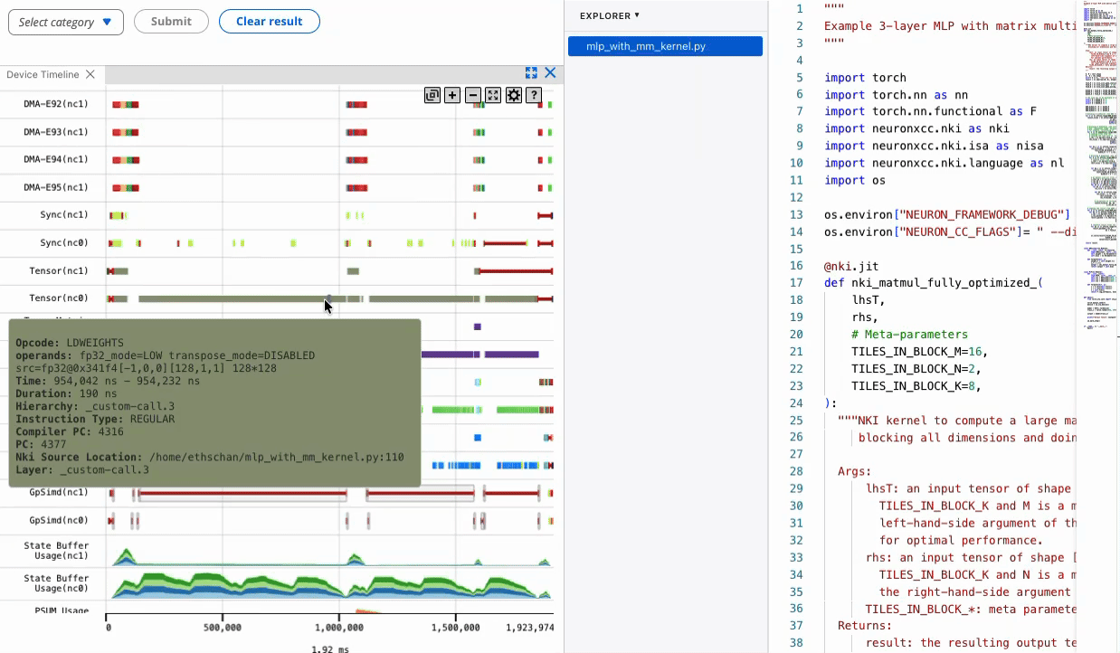
Task: Zoom in the timeline with plus icon
Action: pos(452,95)
